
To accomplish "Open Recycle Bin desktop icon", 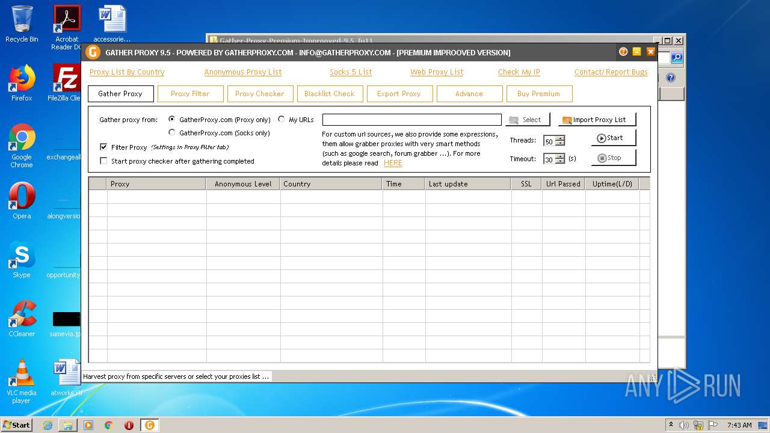I will pos(22,24).
